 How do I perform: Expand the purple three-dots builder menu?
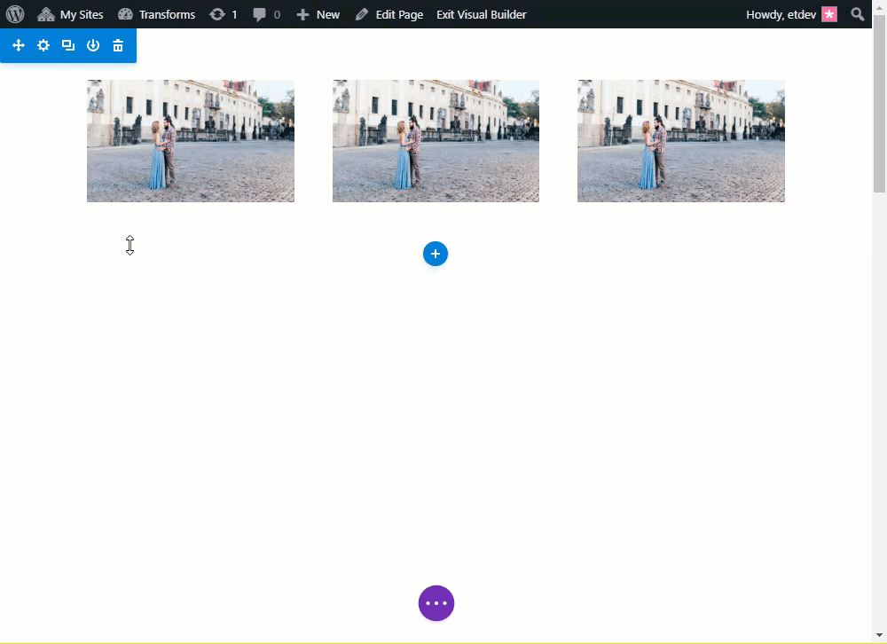pos(436,603)
